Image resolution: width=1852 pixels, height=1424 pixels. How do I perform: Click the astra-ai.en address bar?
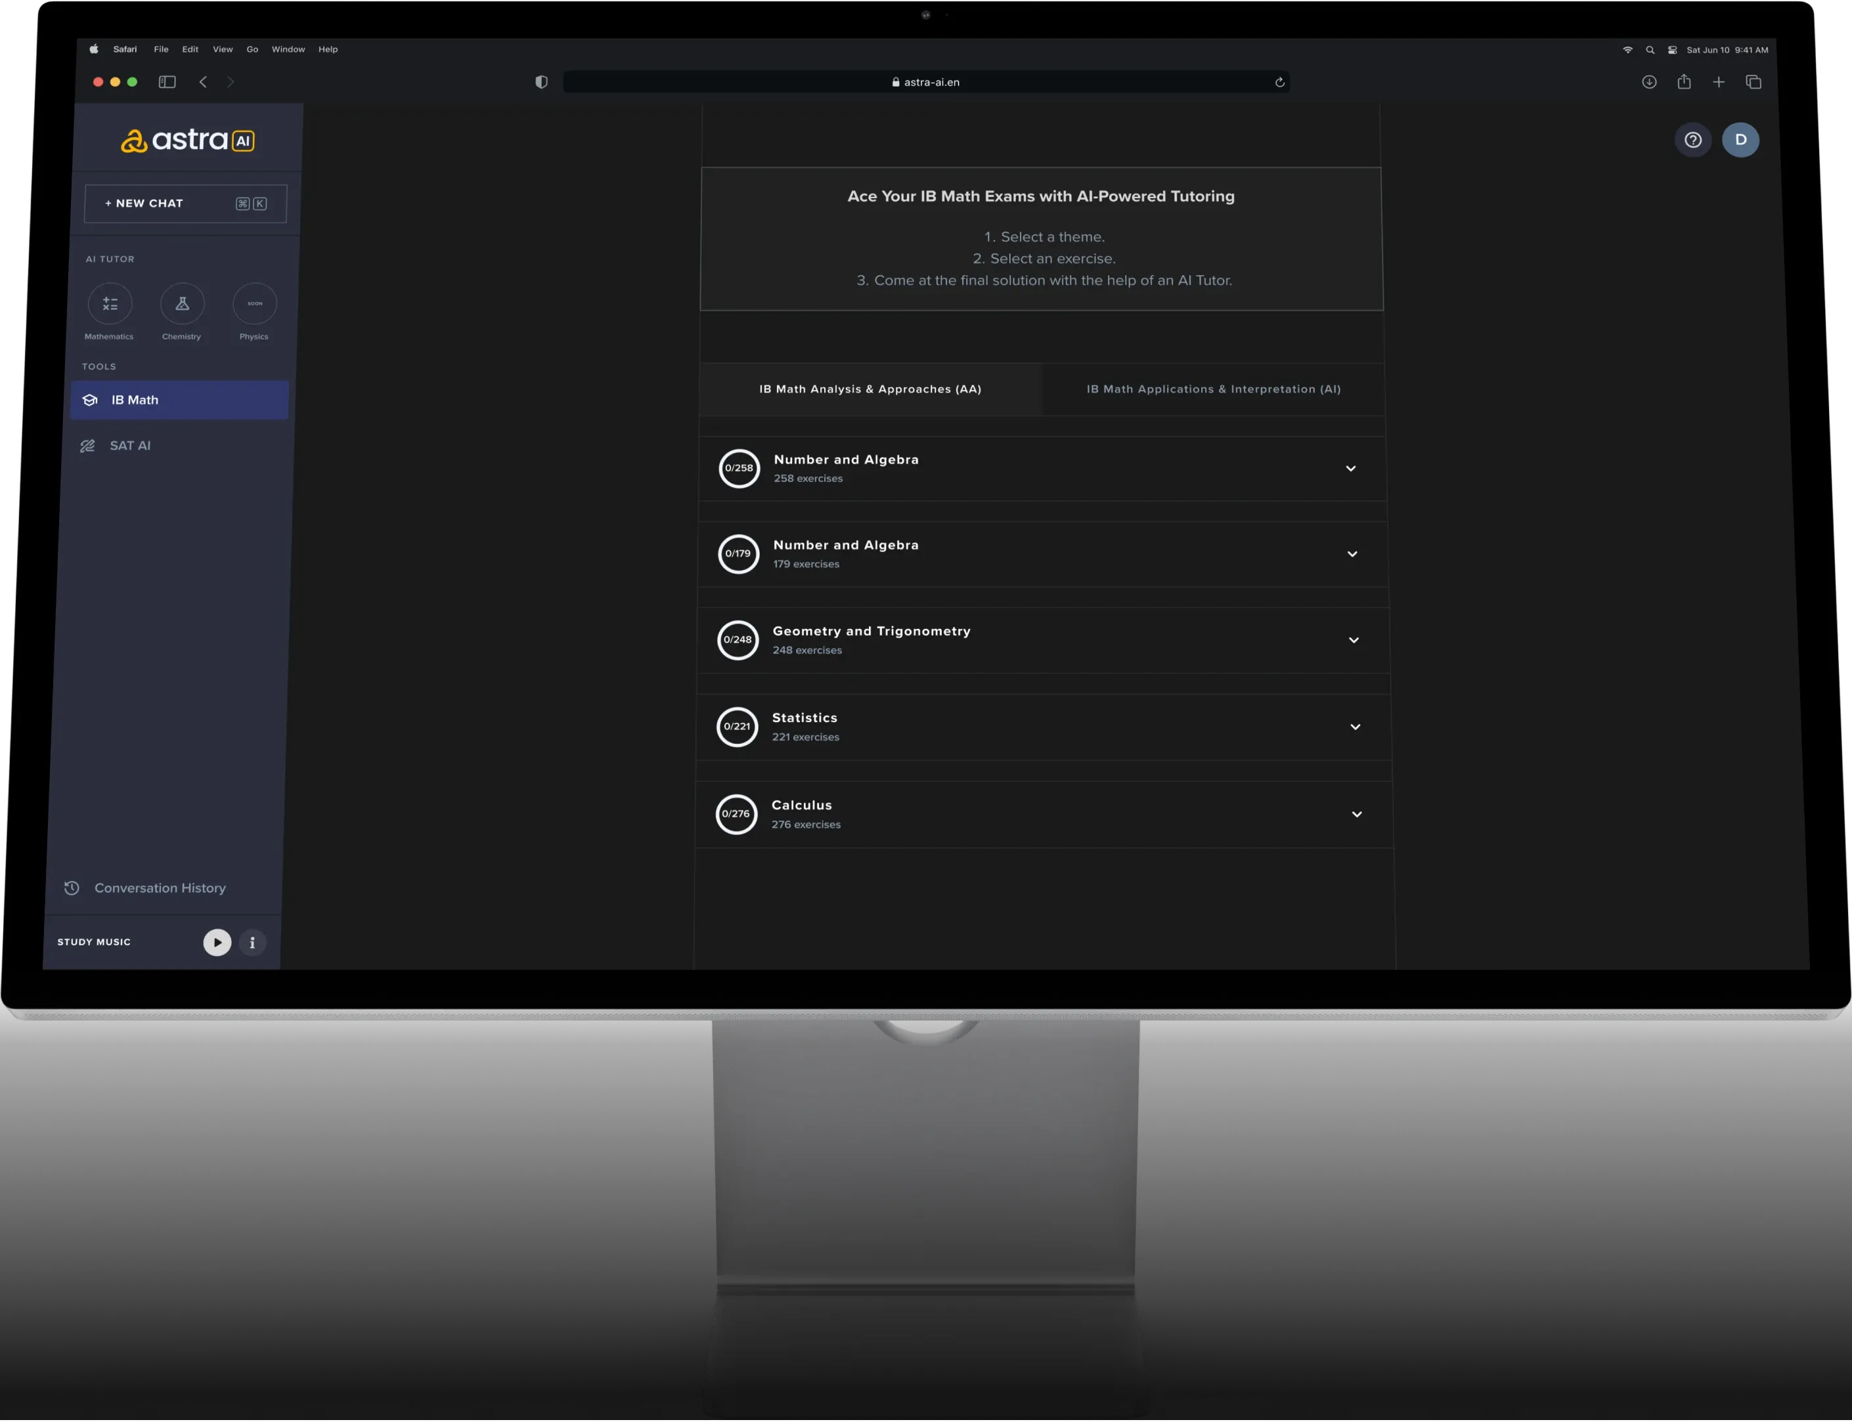pos(926,82)
